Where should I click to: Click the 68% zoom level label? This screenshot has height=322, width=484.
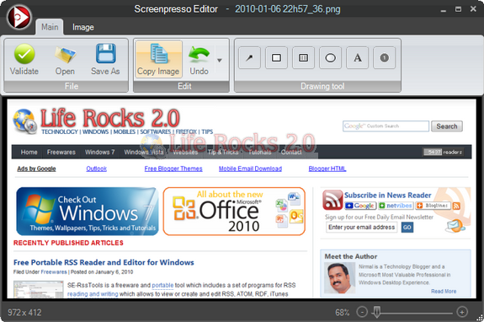click(342, 313)
